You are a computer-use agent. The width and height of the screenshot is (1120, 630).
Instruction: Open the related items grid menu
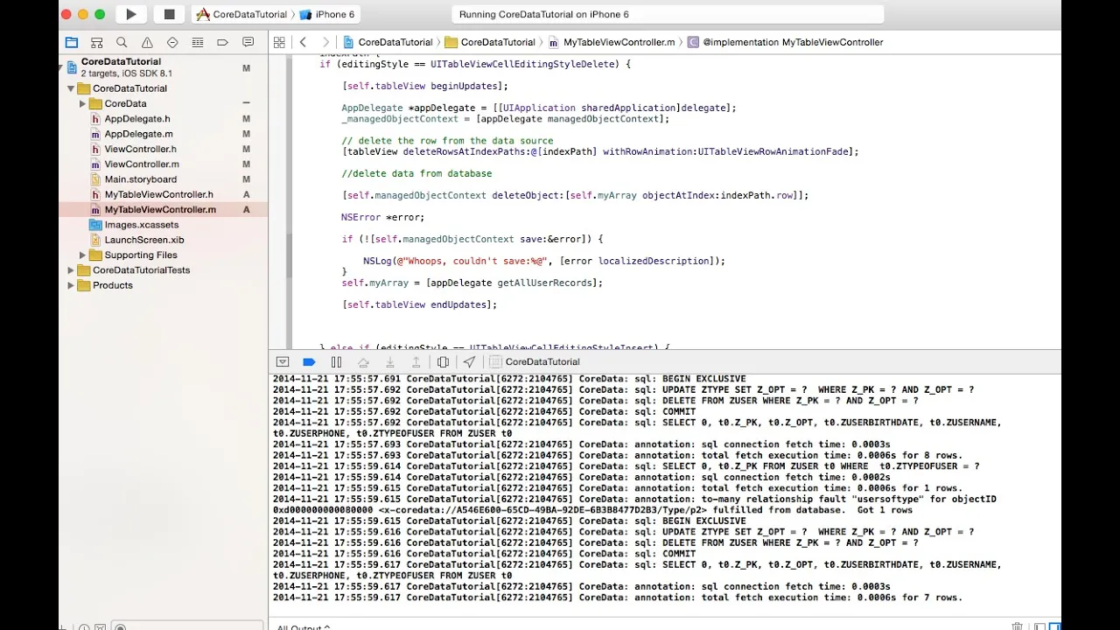point(279,42)
